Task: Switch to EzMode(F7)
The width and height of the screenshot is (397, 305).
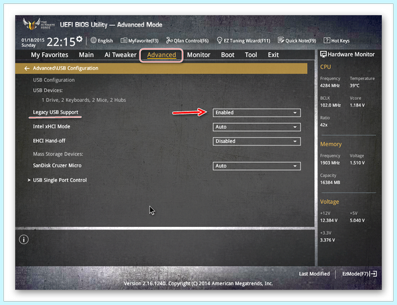Action: coord(355,274)
